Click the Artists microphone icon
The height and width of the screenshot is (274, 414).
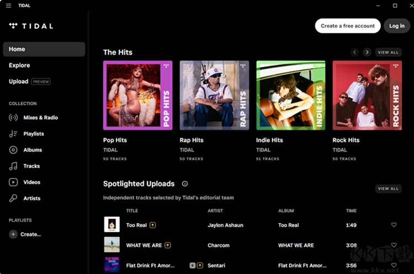(13, 198)
